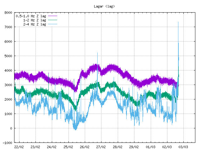Click the blue curve's lowest dip below zero

75,129
